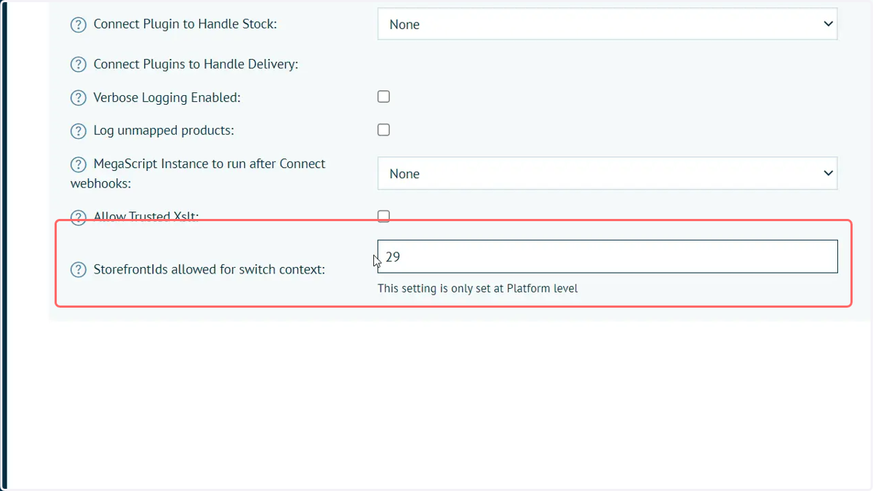
Task: Click help icon beside Verbose Logging Enabled
Action: (x=78, y=98)
